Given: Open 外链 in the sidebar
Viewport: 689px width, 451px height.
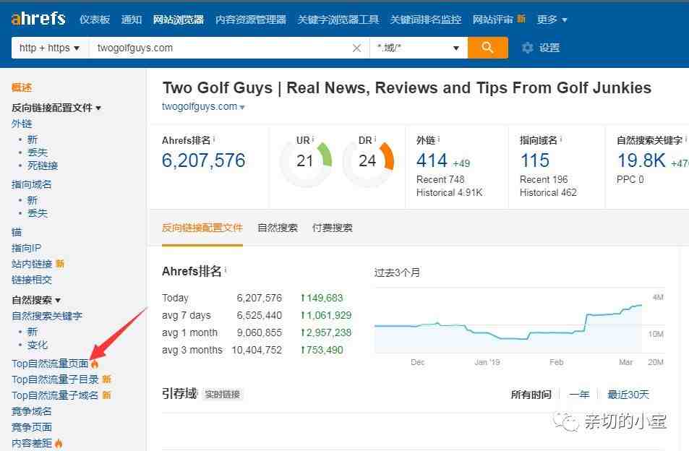Looking at the screenshot, I should [x=22, y=124].
